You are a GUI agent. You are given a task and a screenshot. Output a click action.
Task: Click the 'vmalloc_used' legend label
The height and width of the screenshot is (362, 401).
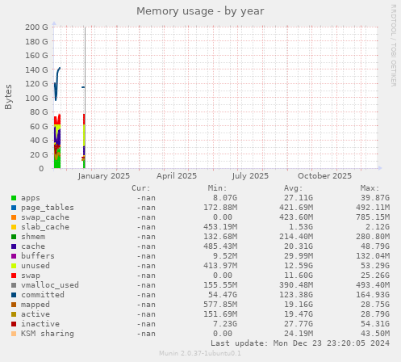tap(50, 285)
